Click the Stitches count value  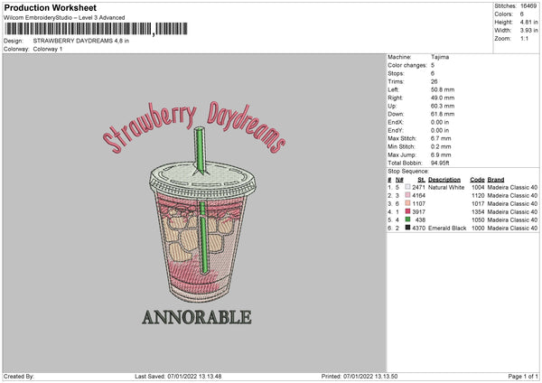[528, 6]
